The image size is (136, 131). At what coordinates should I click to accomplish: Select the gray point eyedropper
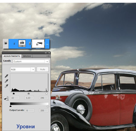pos(6,81)
